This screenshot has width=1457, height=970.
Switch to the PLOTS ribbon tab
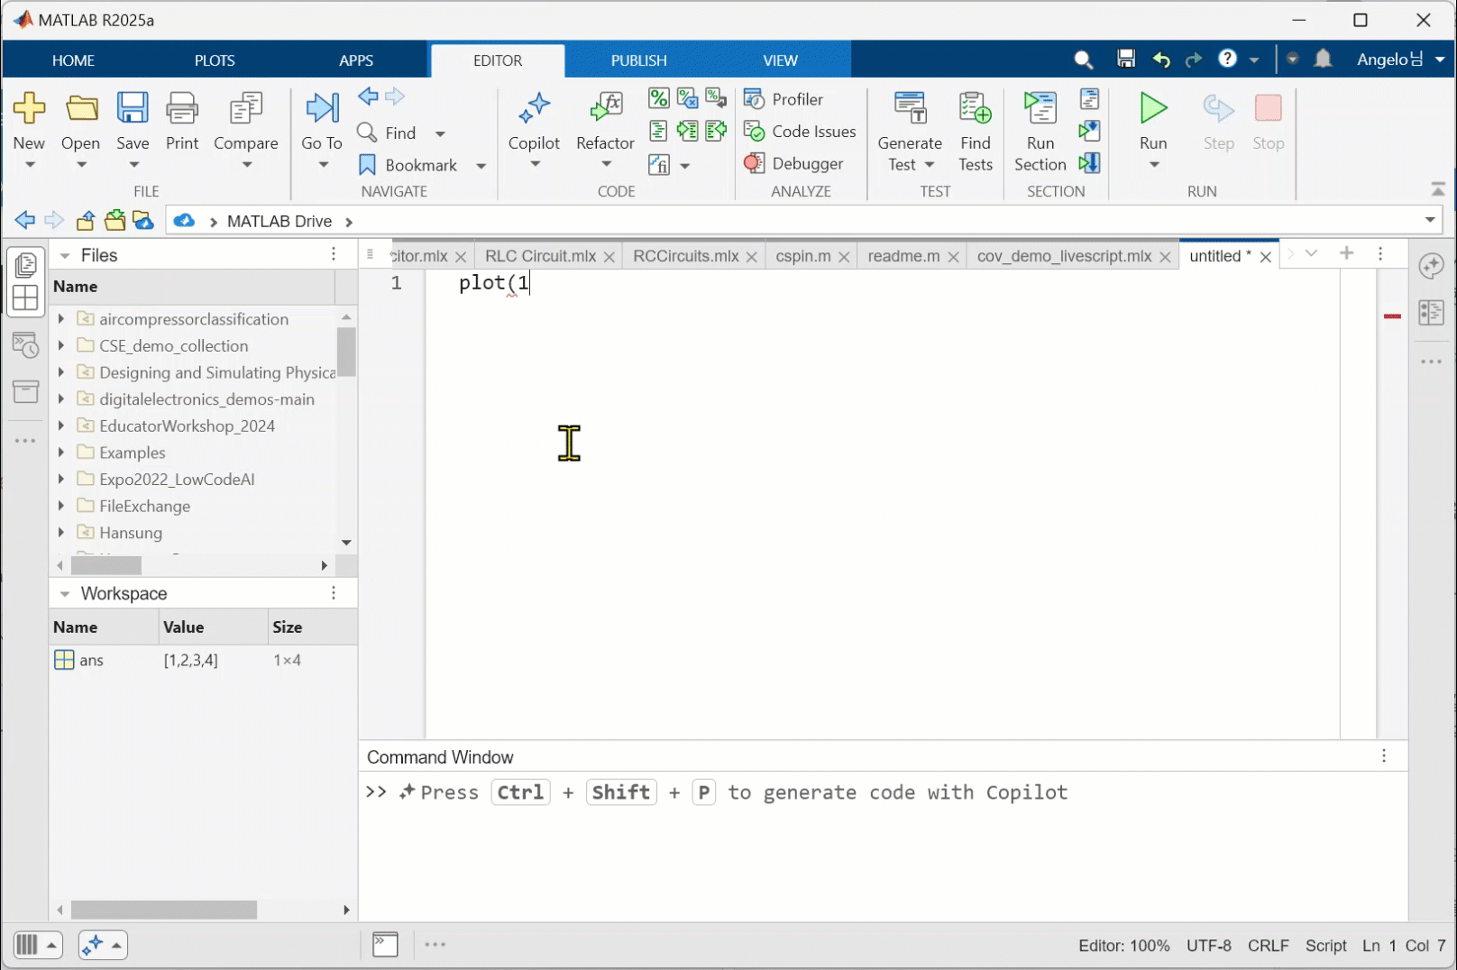coord(215,60)
